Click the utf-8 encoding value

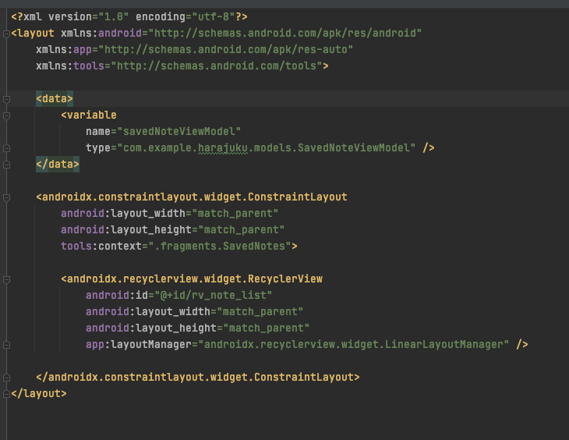tap(213, 16)
